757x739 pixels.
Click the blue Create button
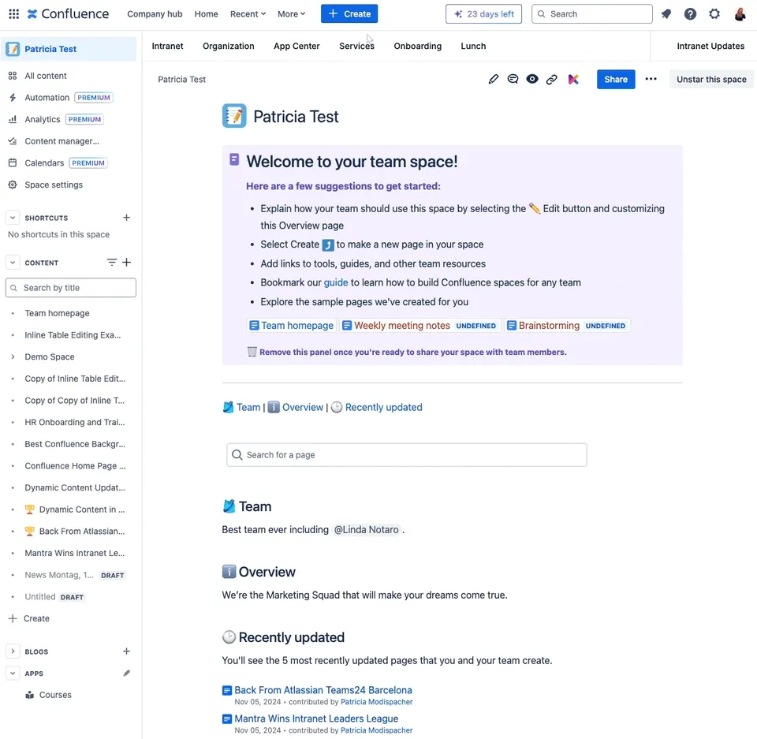click(349, 14)
